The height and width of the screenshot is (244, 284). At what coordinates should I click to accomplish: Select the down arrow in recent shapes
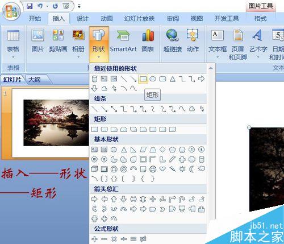pyautogui.click(x=94, y=88)
